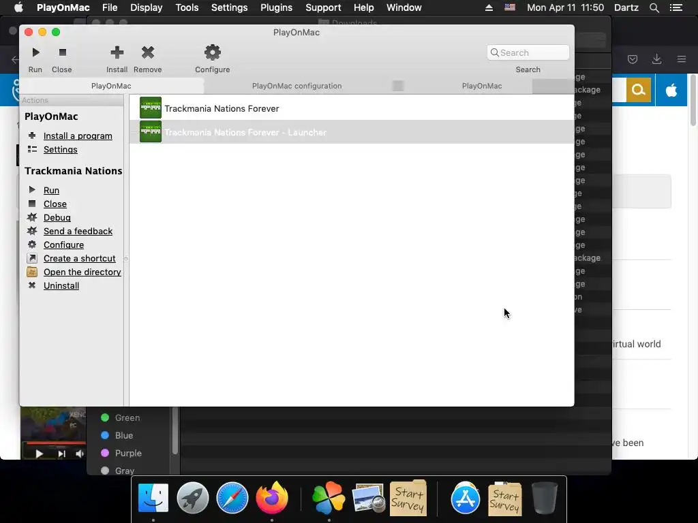The image size is (698, 523).
Task: Click Open the directory link
Action: 82,272
